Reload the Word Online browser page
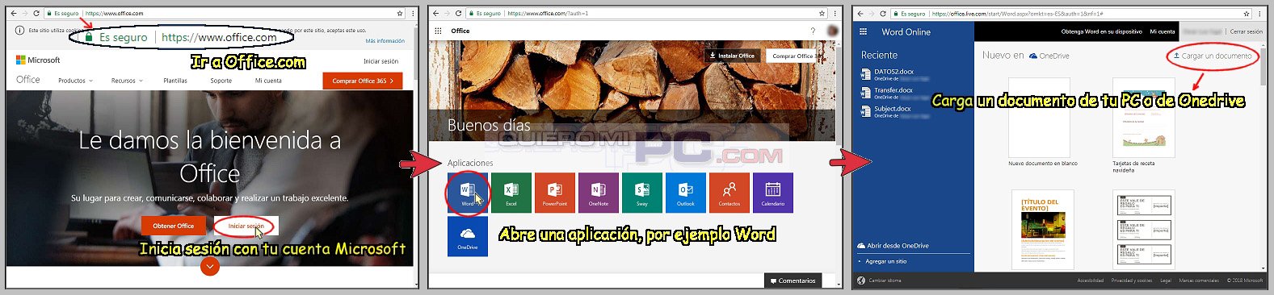This screenshot has width=1274, height=295. point(883,13)
